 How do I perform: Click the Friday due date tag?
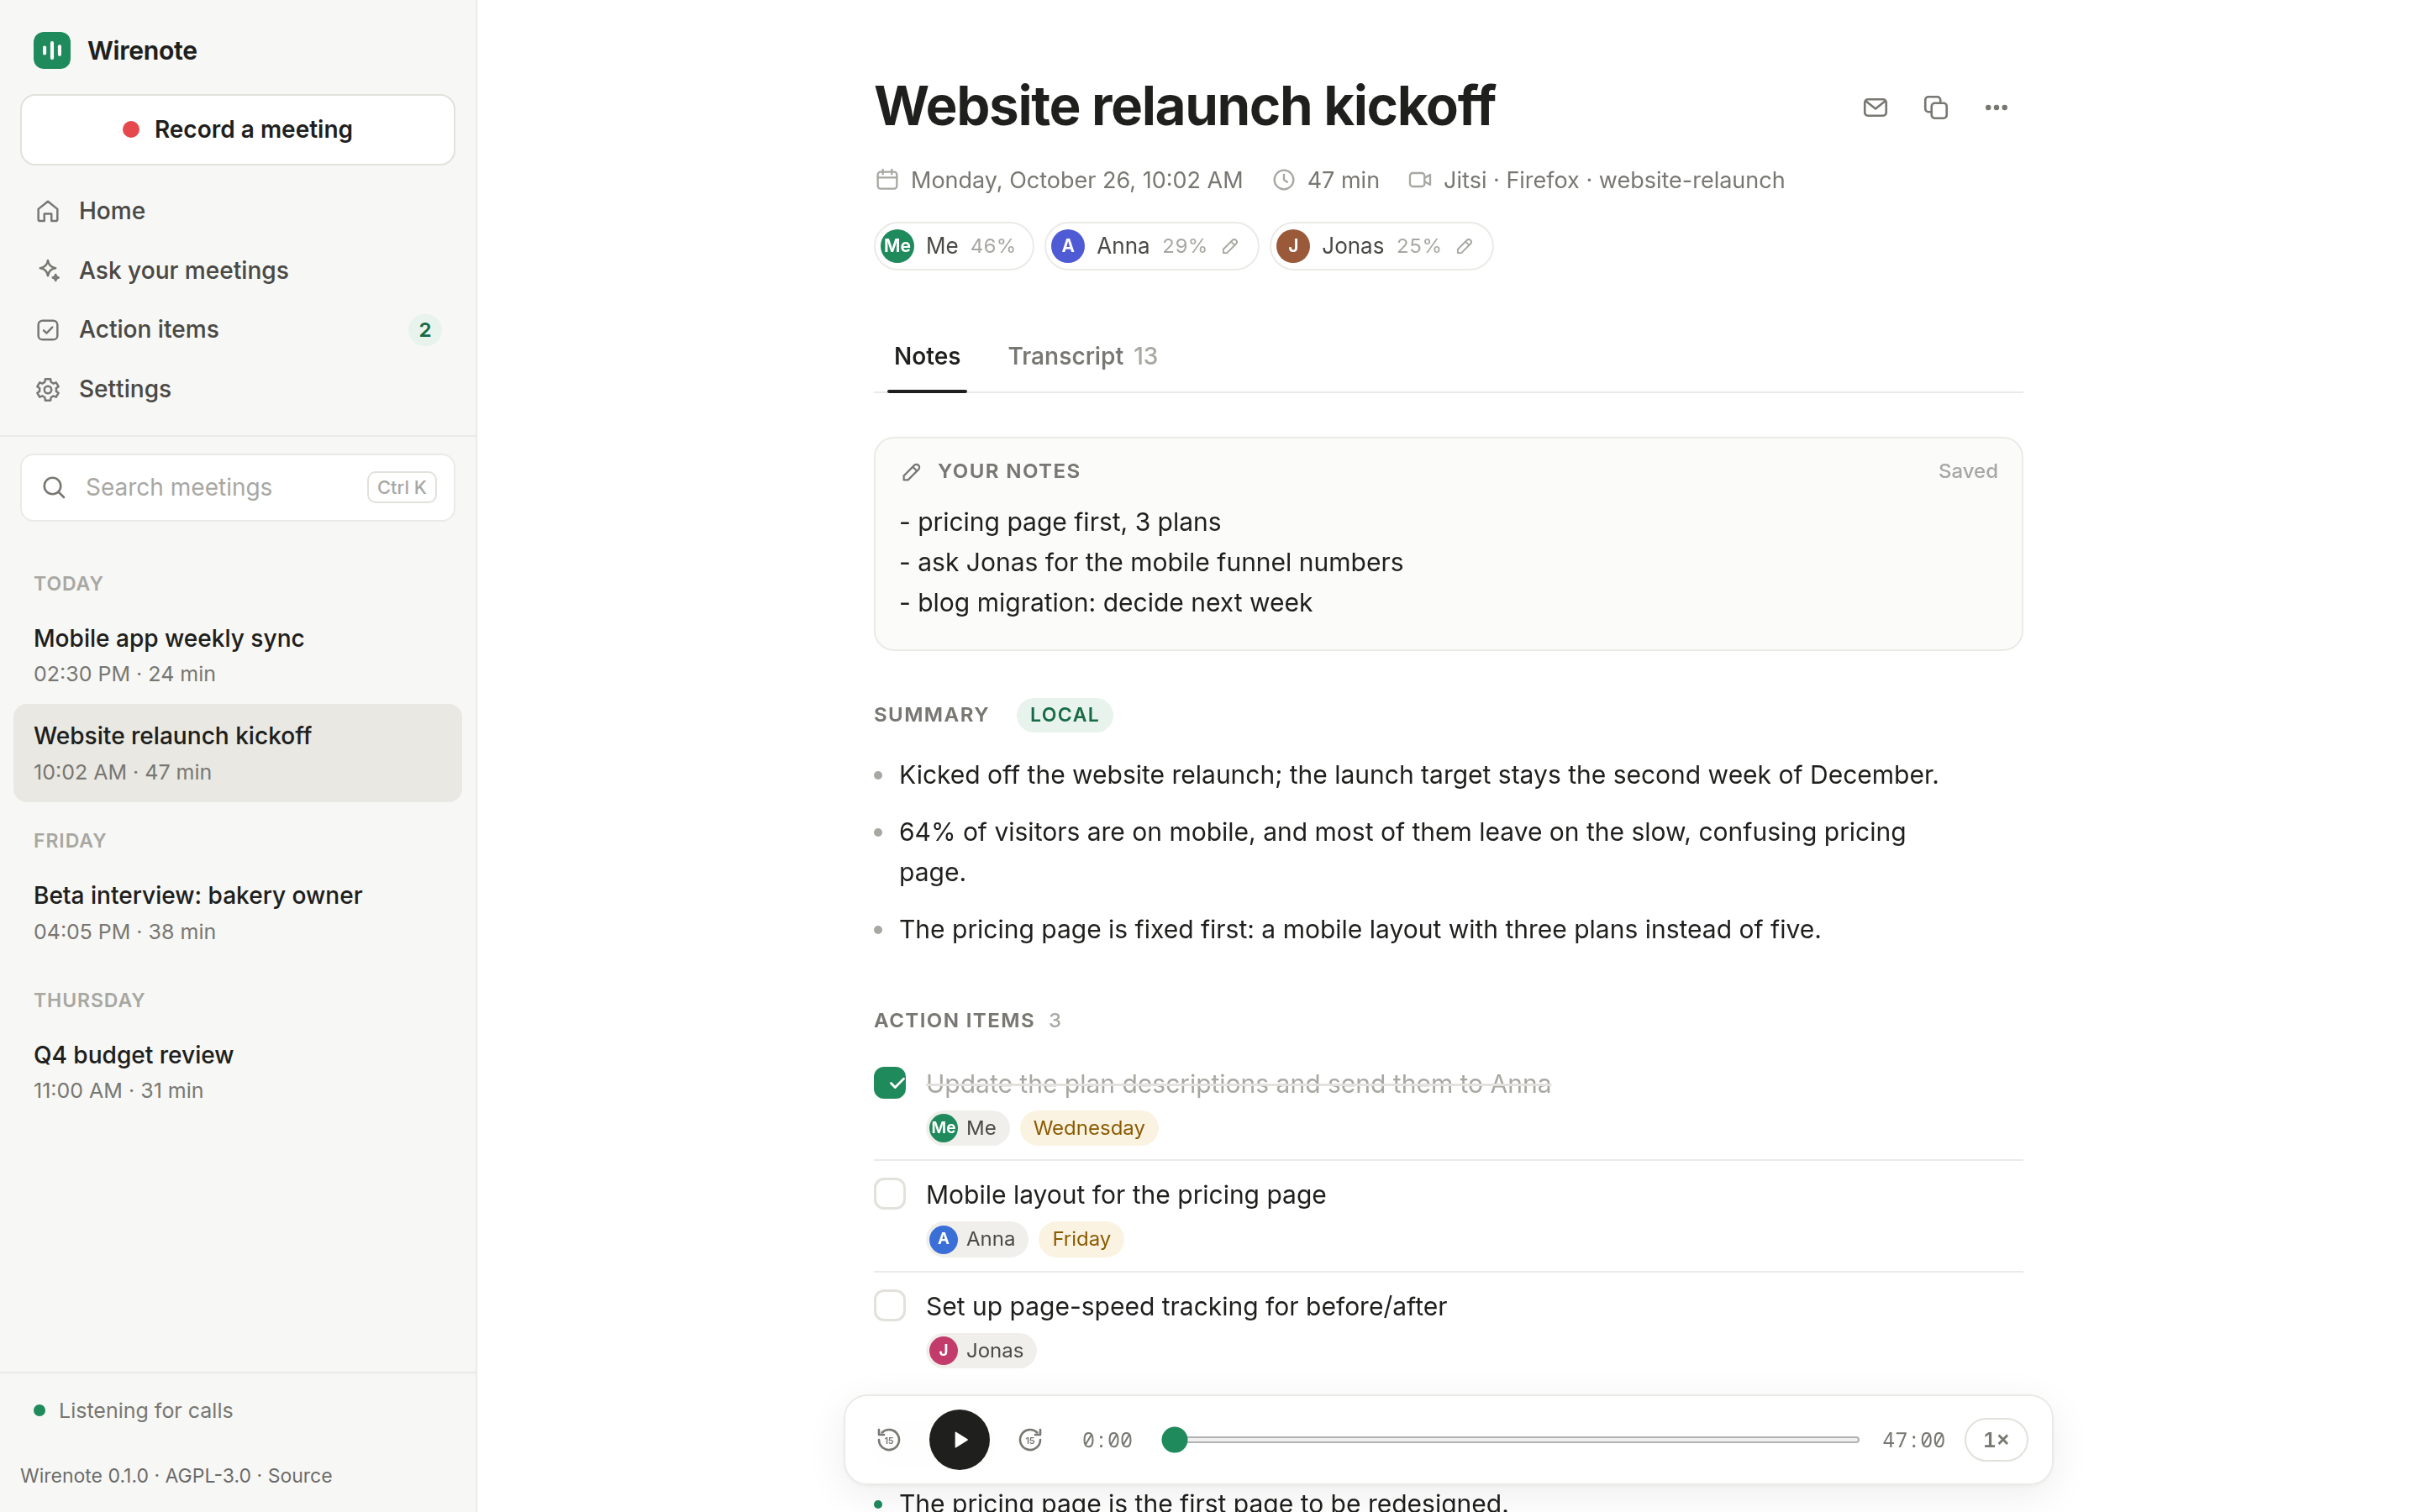1081,1239
